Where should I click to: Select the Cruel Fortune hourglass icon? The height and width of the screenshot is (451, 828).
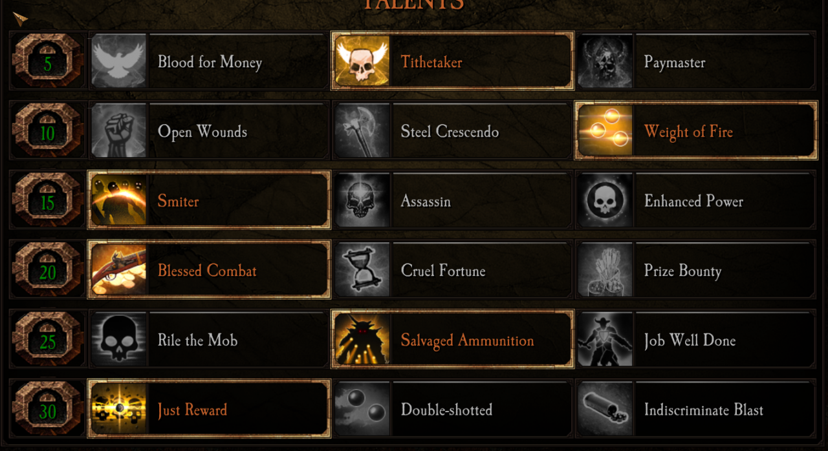362,269
